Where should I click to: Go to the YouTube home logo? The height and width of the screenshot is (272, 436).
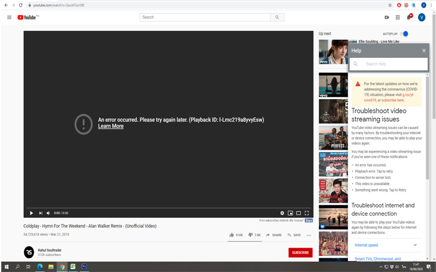coord(28,17)
